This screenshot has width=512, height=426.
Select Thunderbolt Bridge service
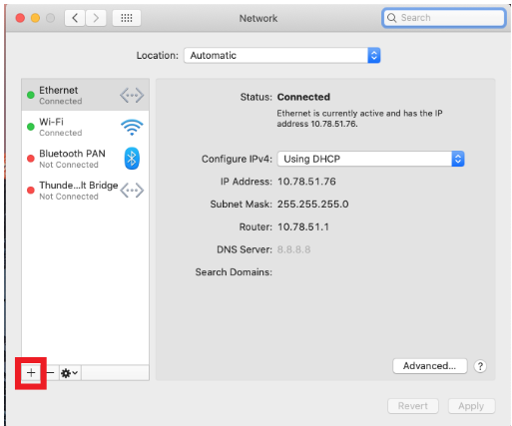[x=85, y=191]
